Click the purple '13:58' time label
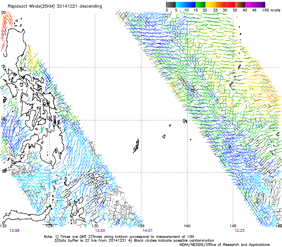Screen dimensions: 282x247 14,231
